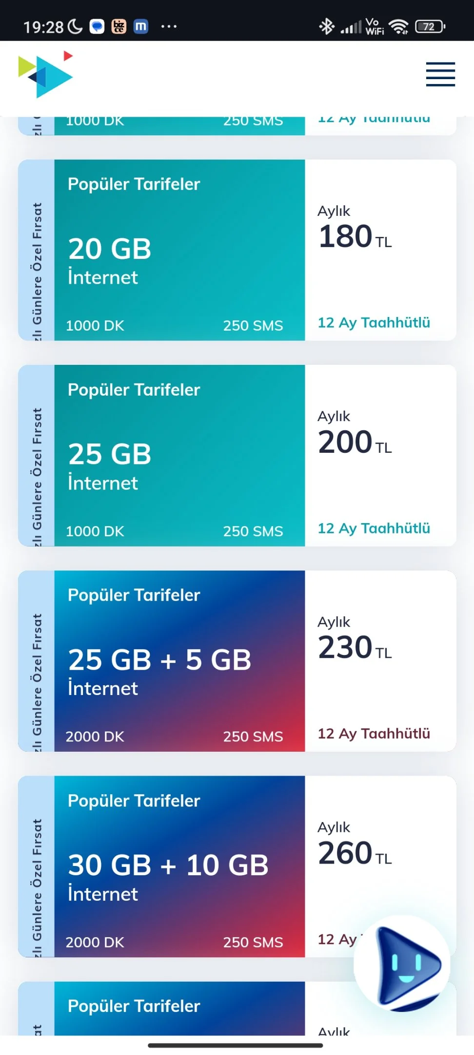Tap the three-dots notification overflow
The image size is (474, 1055).
[x=169, y=26]
